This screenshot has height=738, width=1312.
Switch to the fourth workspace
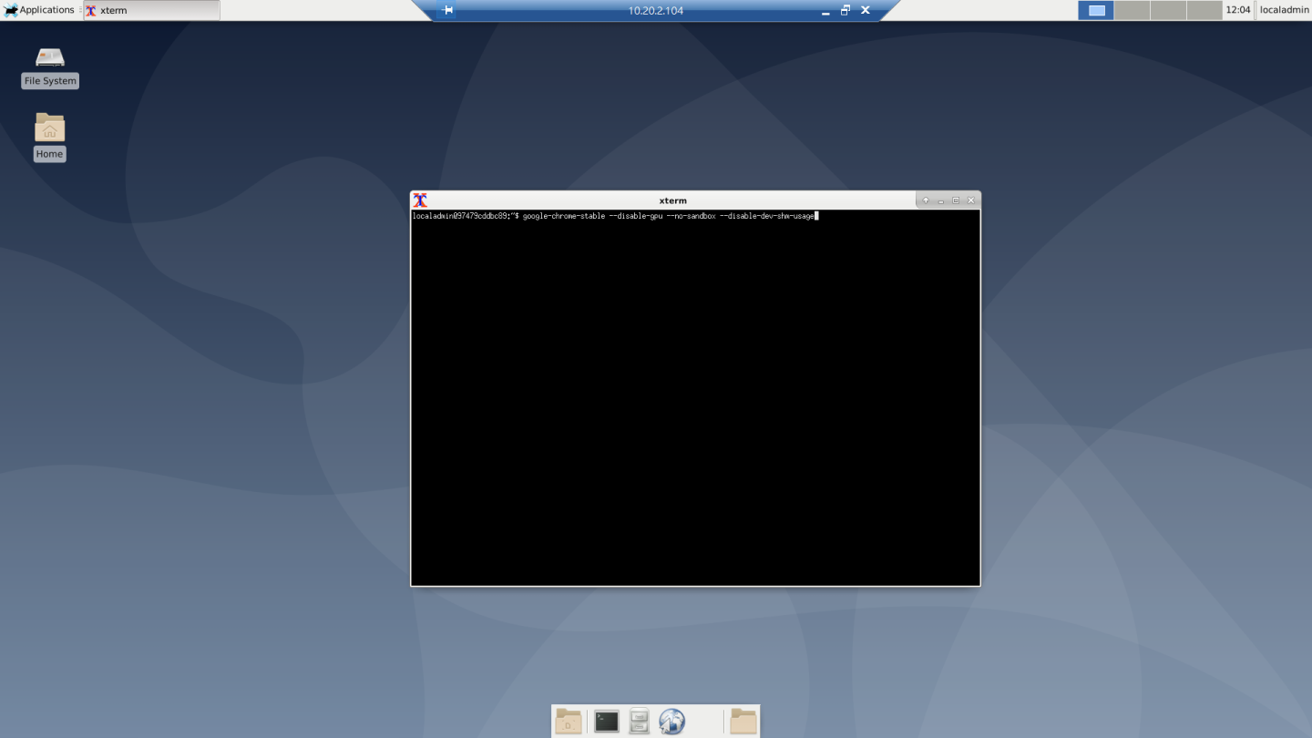pyautogui.click(x=1204, y=10)
